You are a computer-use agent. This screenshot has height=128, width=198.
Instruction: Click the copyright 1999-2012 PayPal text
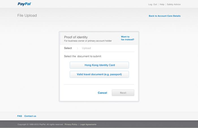pos(40,125)
